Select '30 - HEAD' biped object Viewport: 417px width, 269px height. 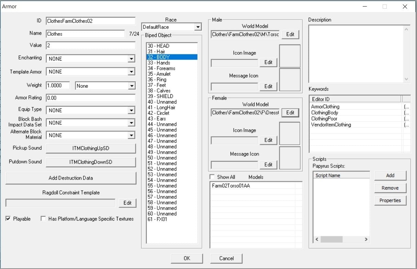tap(172, 46)
